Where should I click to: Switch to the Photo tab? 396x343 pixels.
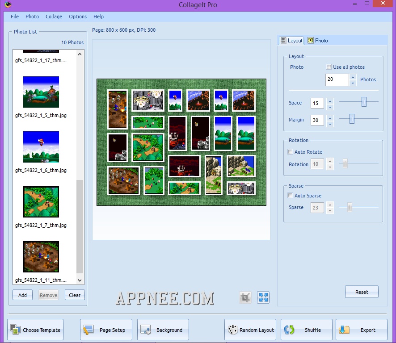pos(318,40)
